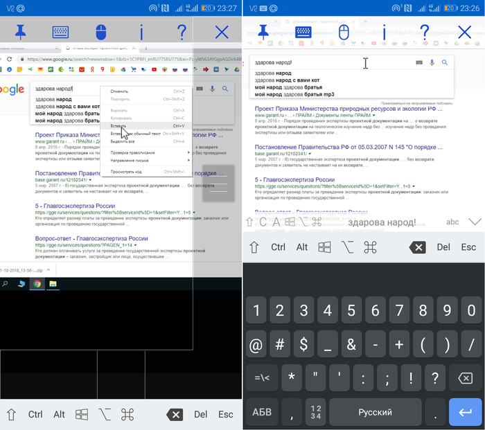Open dropdown arrow after gge.ru filter URL in right screenshot
This screenshot has width=485, height=430.
[x=414, y=186]
